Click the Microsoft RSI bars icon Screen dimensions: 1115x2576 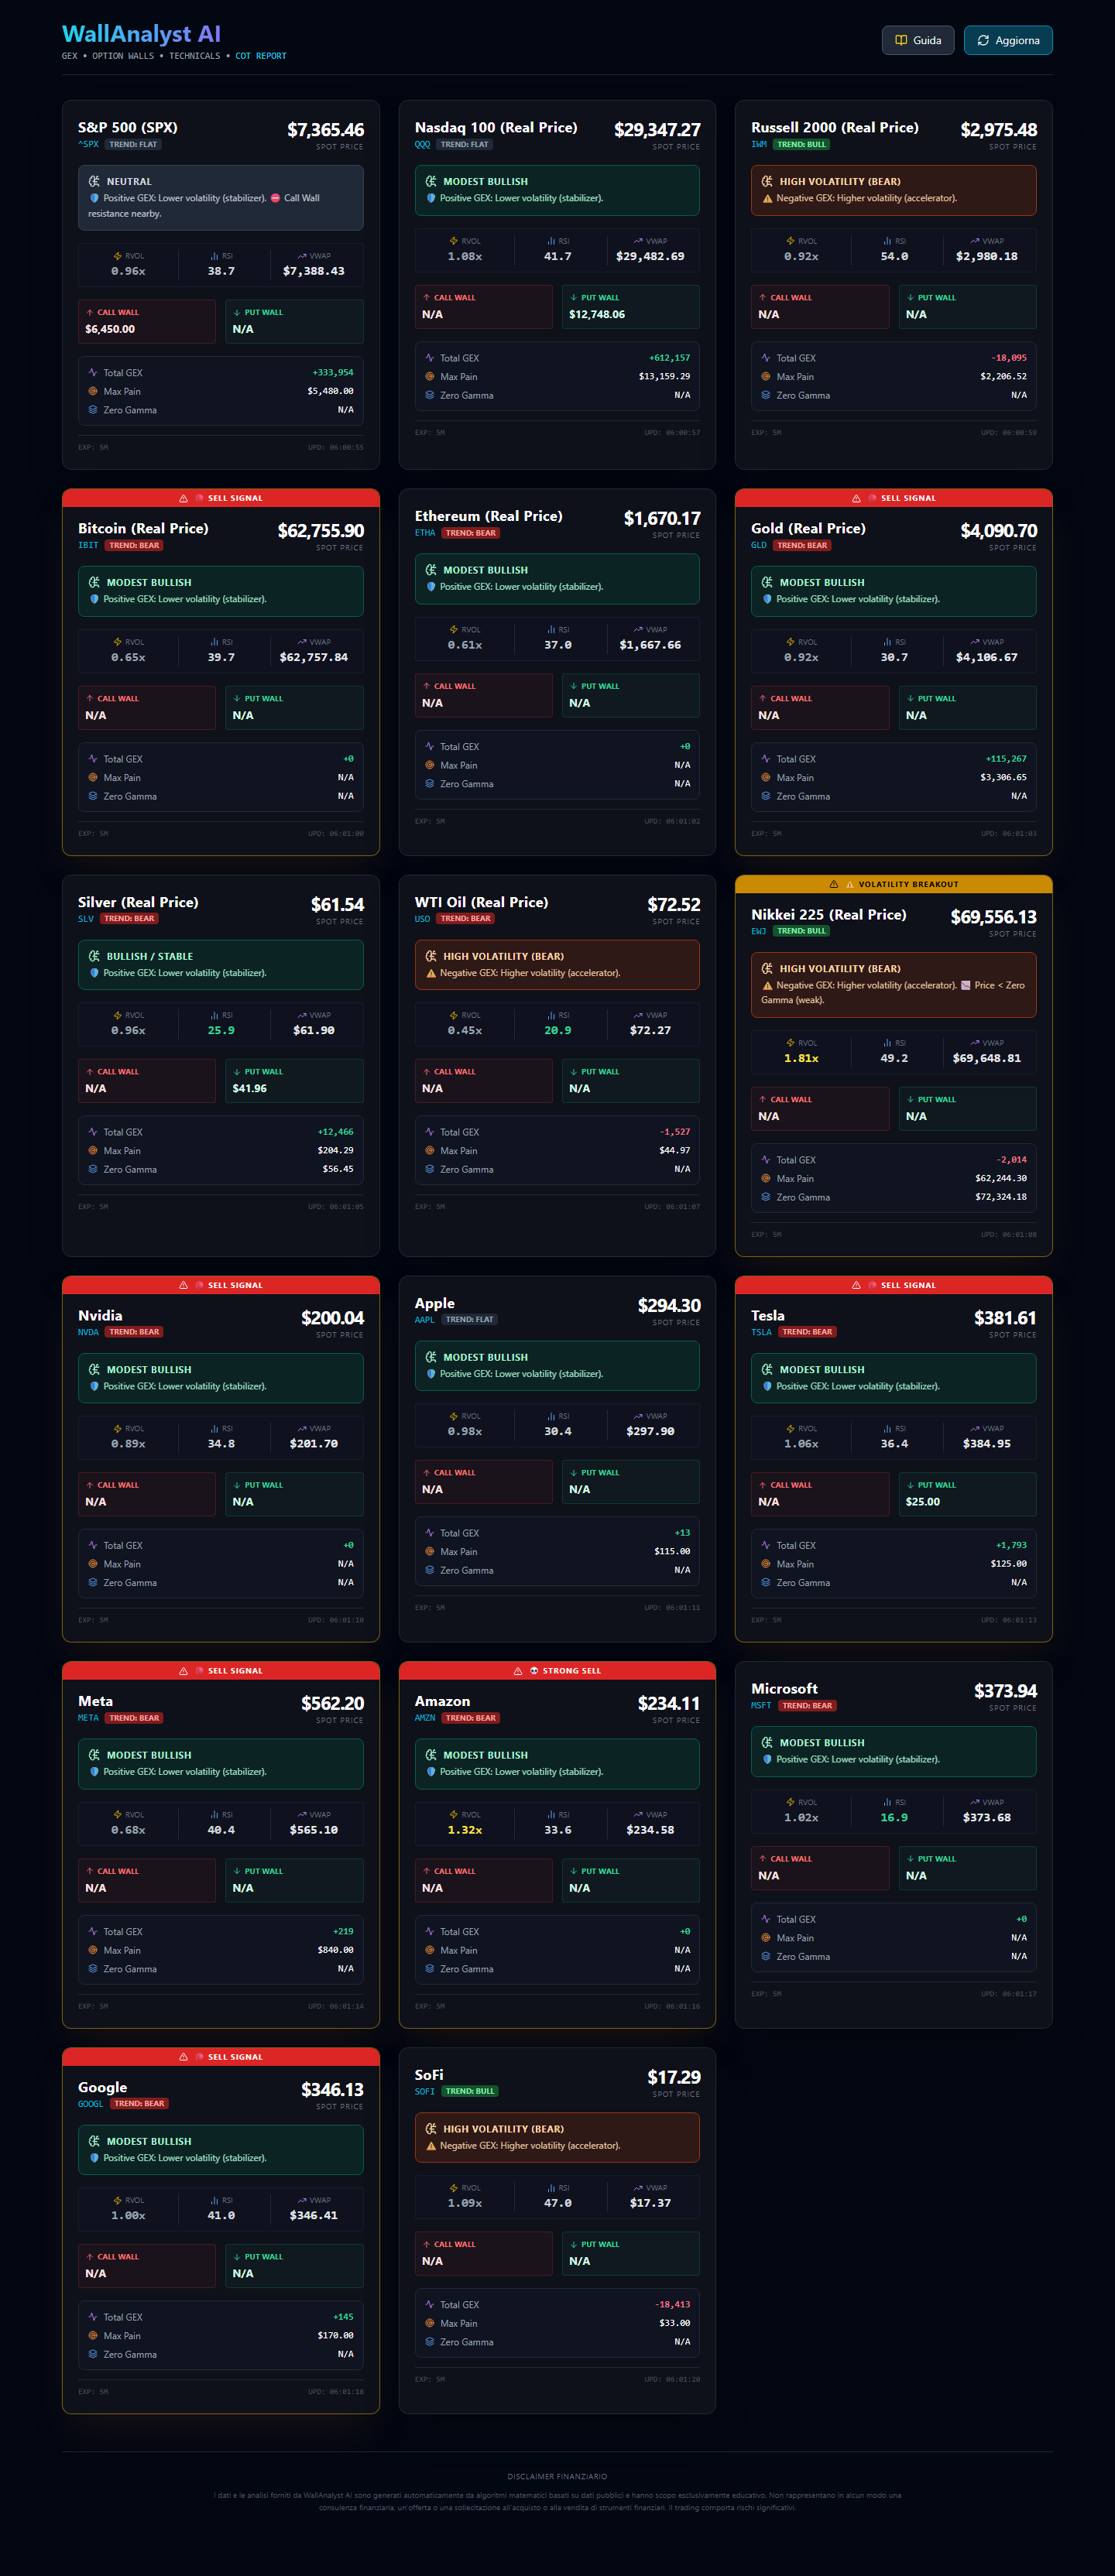pyautogui.click(x=887, y=1802)
